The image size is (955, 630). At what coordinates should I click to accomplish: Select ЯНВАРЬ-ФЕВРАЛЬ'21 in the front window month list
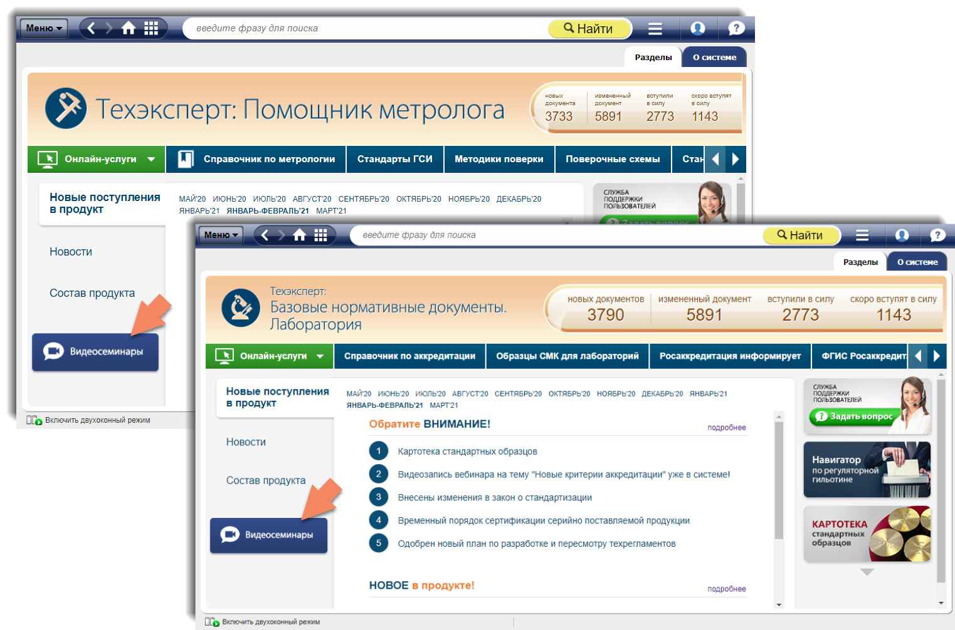384,405
